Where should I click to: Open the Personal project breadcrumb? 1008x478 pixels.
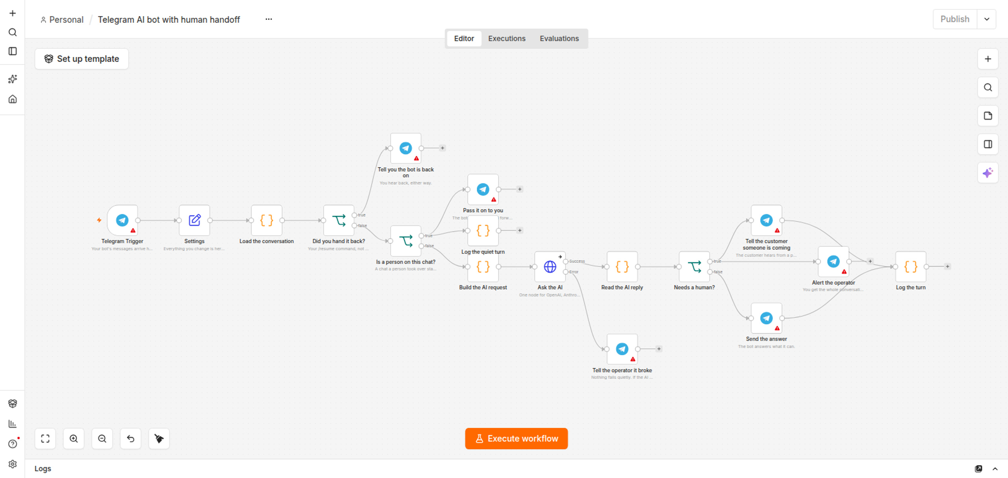[x=62, y=20]
